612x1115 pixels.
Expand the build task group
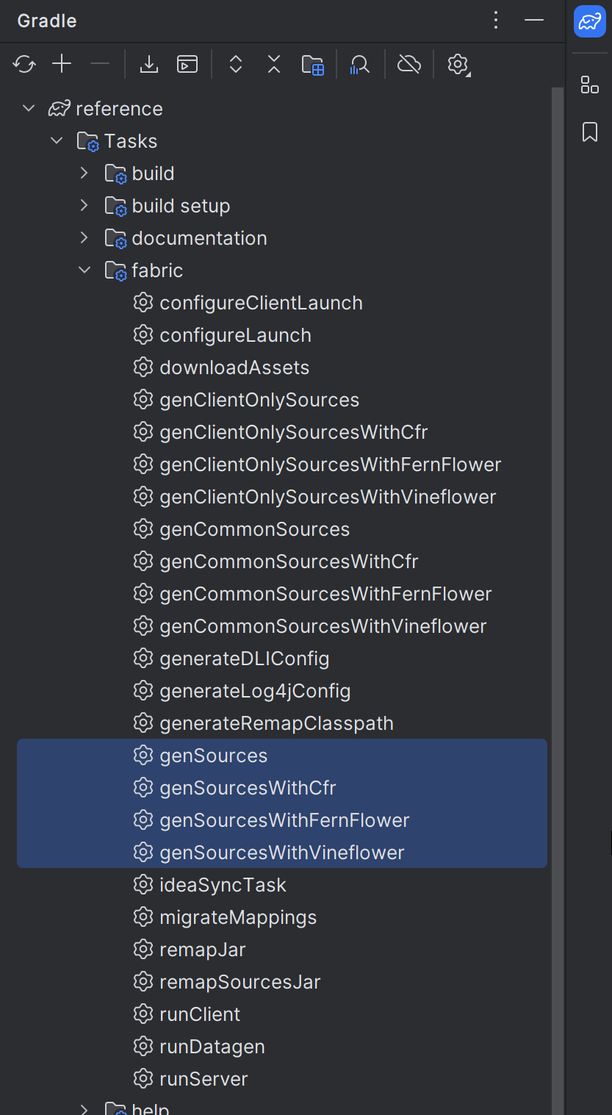[x=83, y=173]
